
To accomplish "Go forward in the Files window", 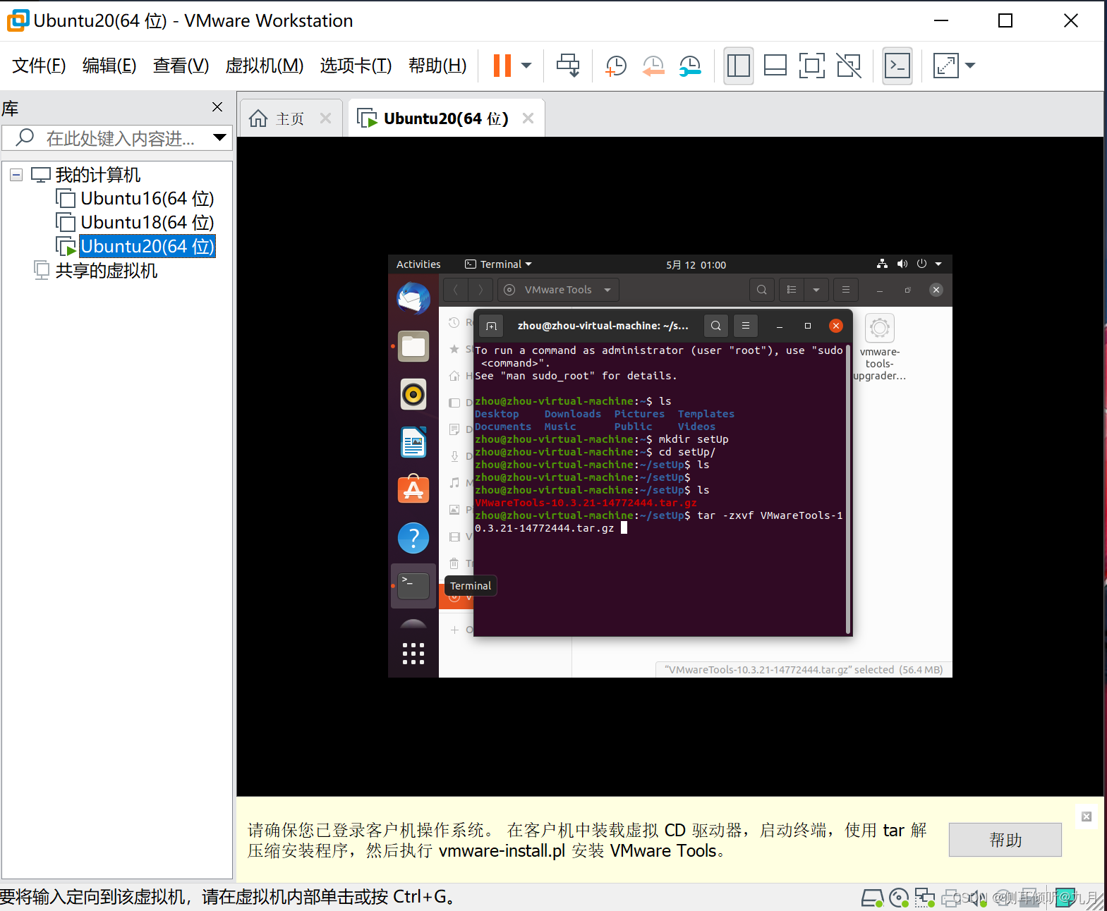I will click(480, 290).
